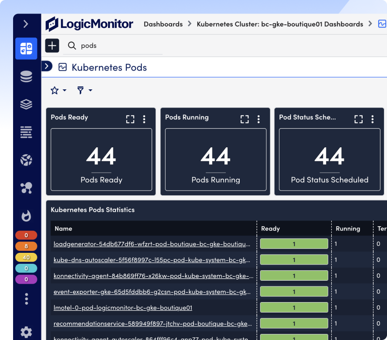This screenshot has height=340, width=387.
Task: Open the sidebar more options dots
Action: tap(27, 299)
